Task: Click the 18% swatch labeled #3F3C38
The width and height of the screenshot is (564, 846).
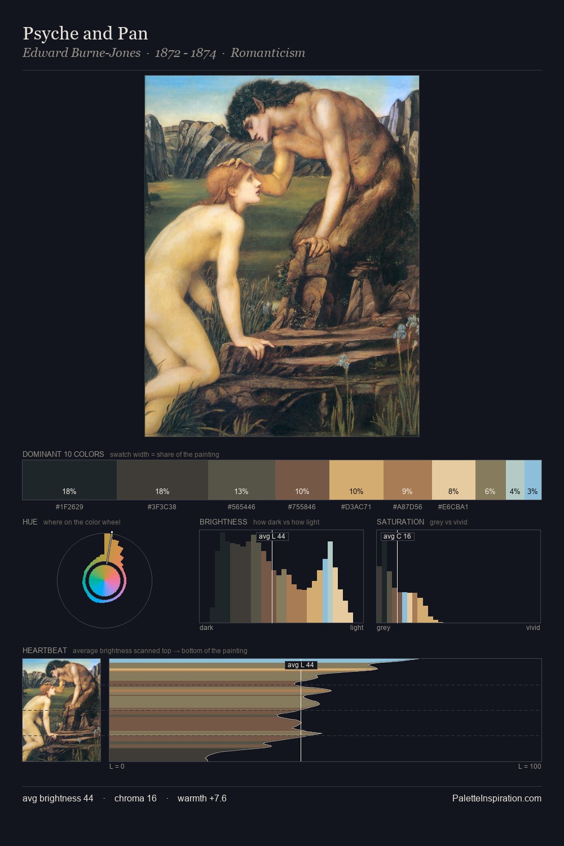Action: coord(162,480)
